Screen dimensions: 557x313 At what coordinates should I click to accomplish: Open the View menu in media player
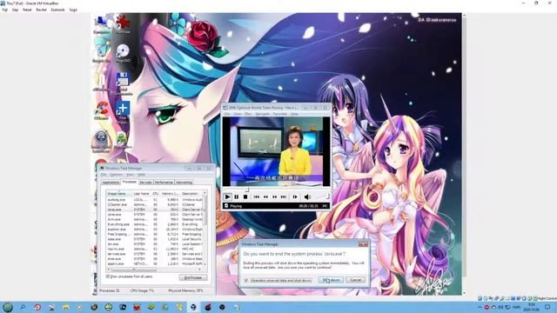click(238, 114)
